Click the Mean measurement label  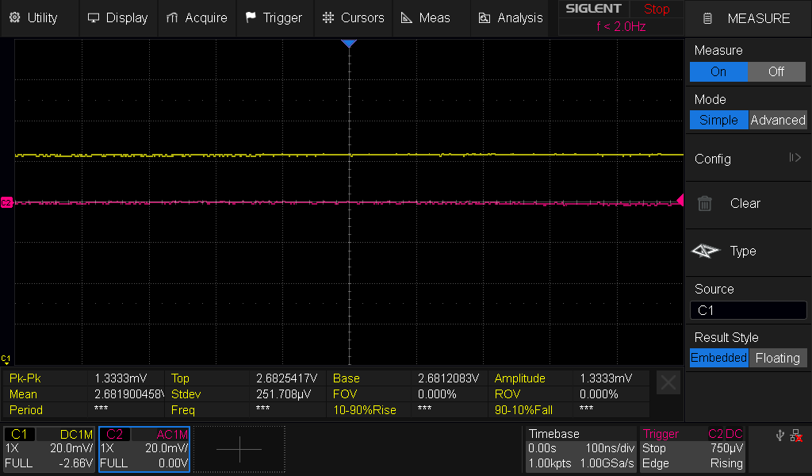tap(23, 394)
